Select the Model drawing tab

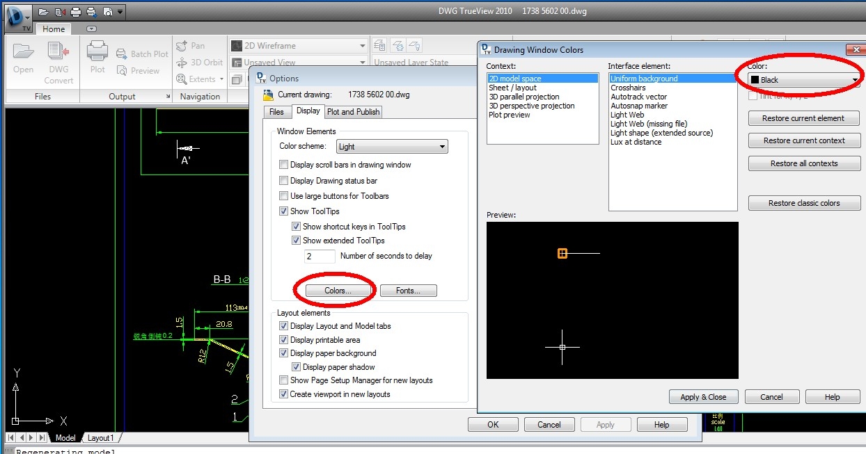pyautogui.click(x=65, y=438)
